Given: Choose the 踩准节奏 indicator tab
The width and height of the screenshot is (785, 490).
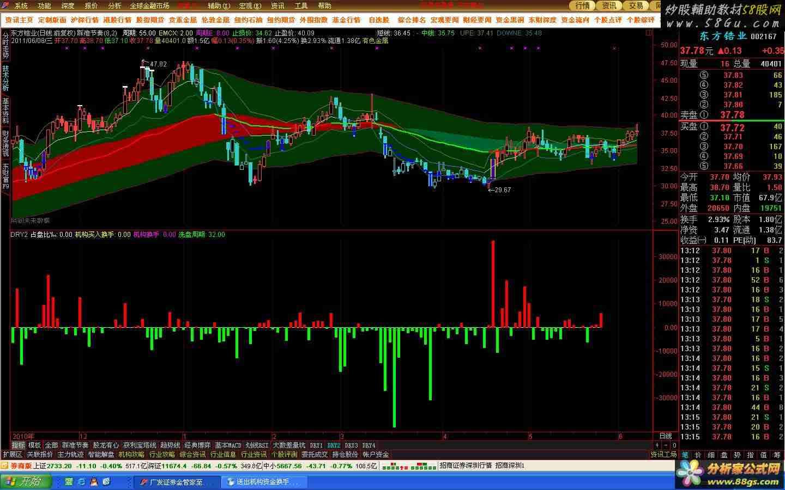Looking at the screenshot, I should pos(75,445).
